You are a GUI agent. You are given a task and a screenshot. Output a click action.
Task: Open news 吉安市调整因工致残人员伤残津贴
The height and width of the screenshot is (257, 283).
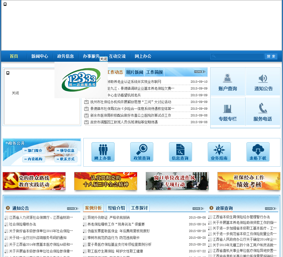pyautogui.click(x=124, y=122)
